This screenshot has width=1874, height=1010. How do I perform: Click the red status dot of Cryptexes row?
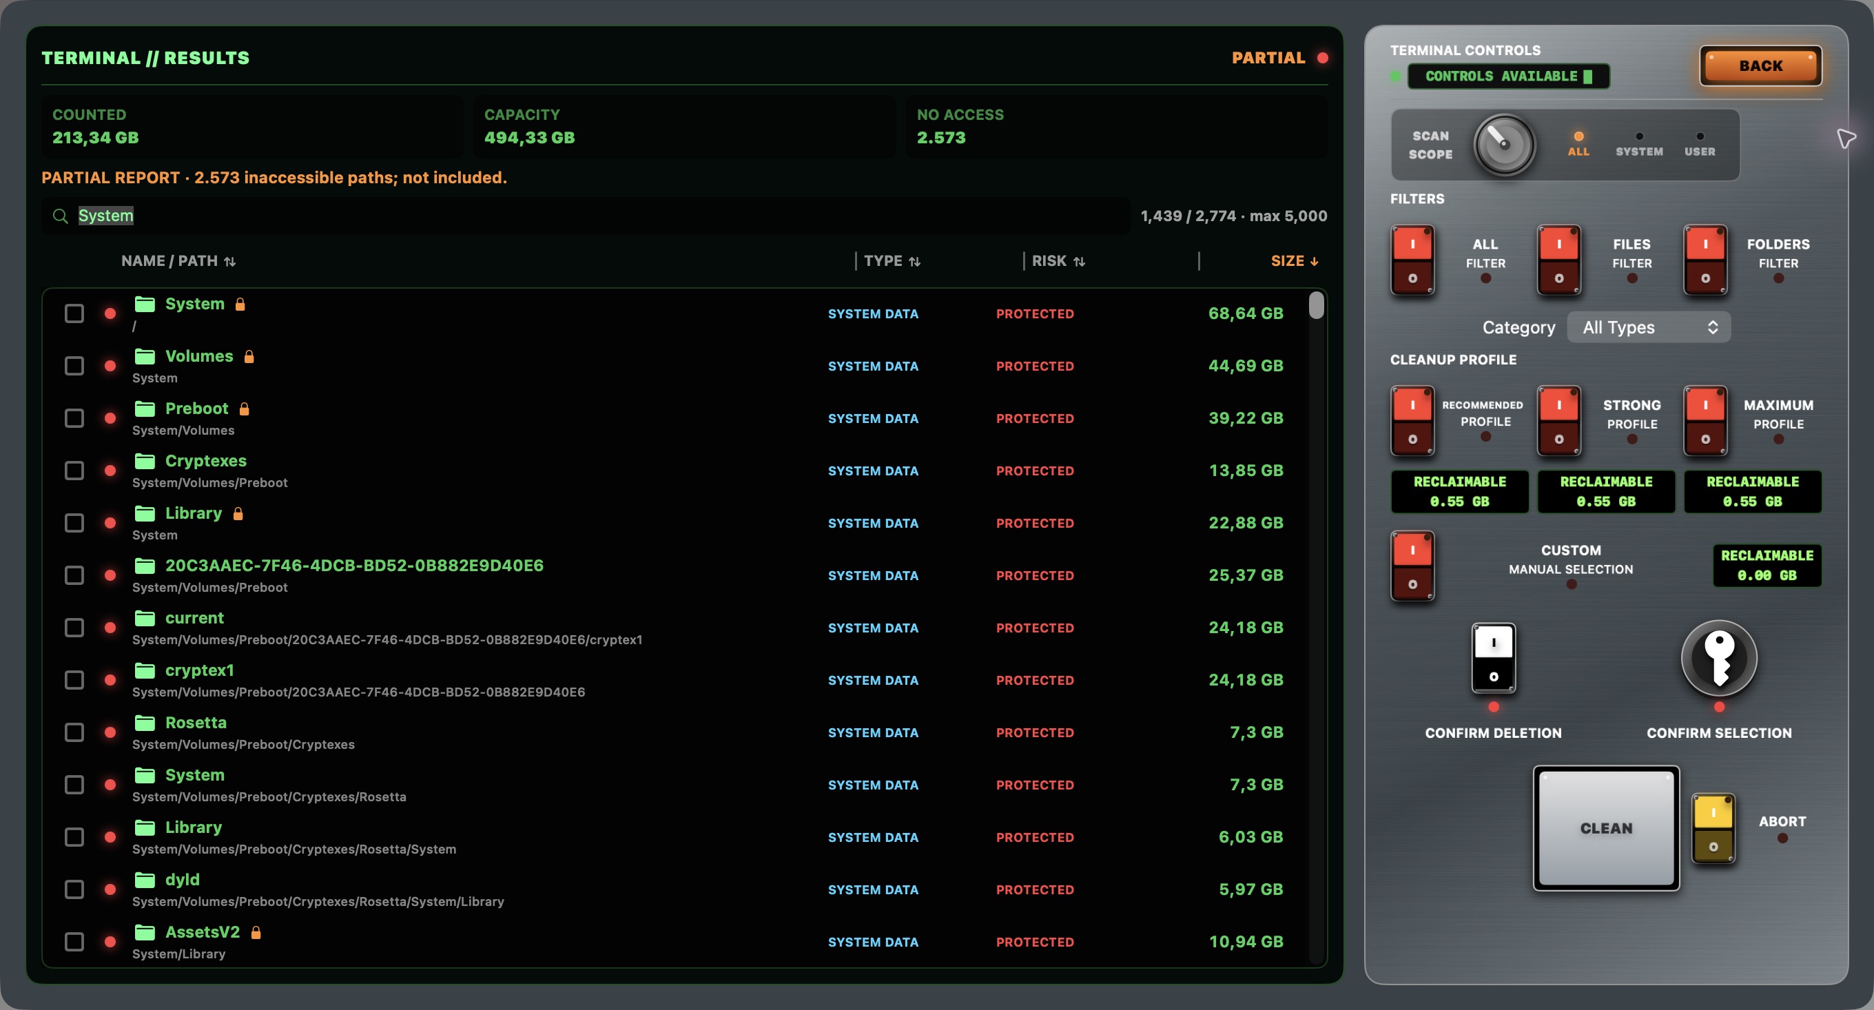(x=110, y=471)
